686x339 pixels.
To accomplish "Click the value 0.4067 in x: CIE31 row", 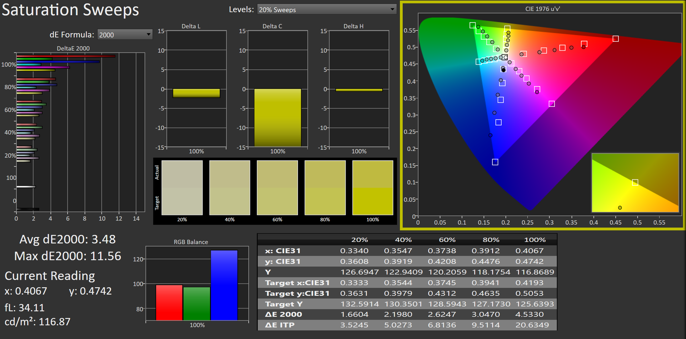I will [x=530, y=251].
